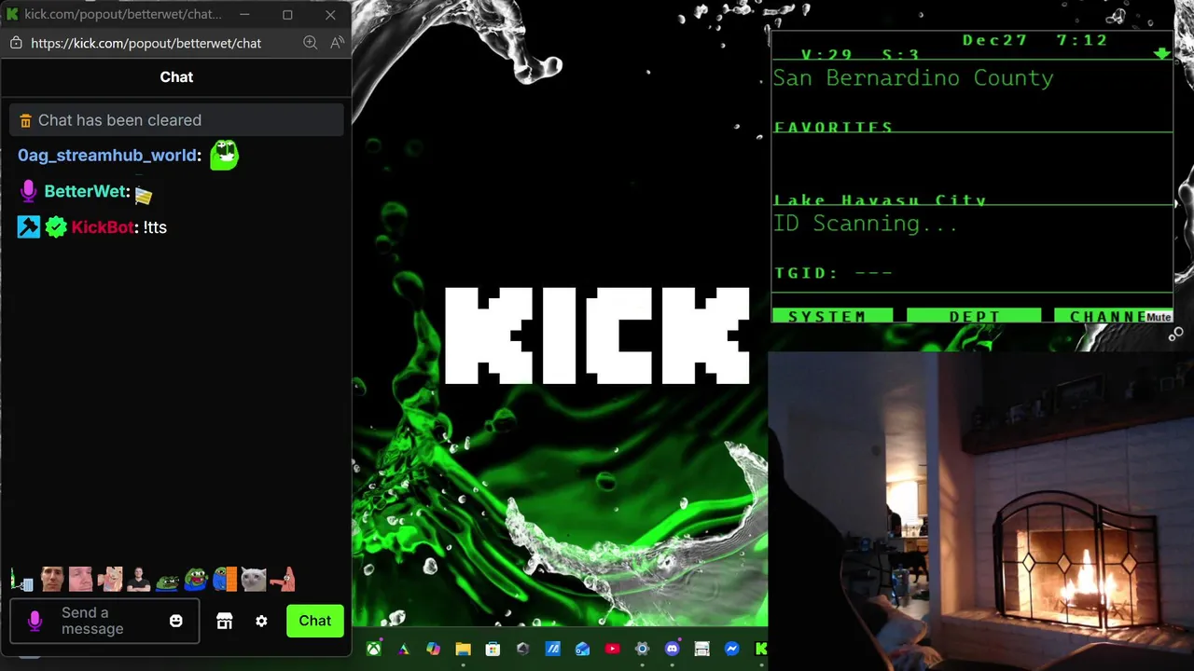Open Copilot from taskbar
The image size is (1194, 671).
433,649
